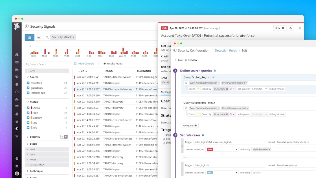Select the list view icon above the signals table
Screen dimensions: 316x178
29,37
